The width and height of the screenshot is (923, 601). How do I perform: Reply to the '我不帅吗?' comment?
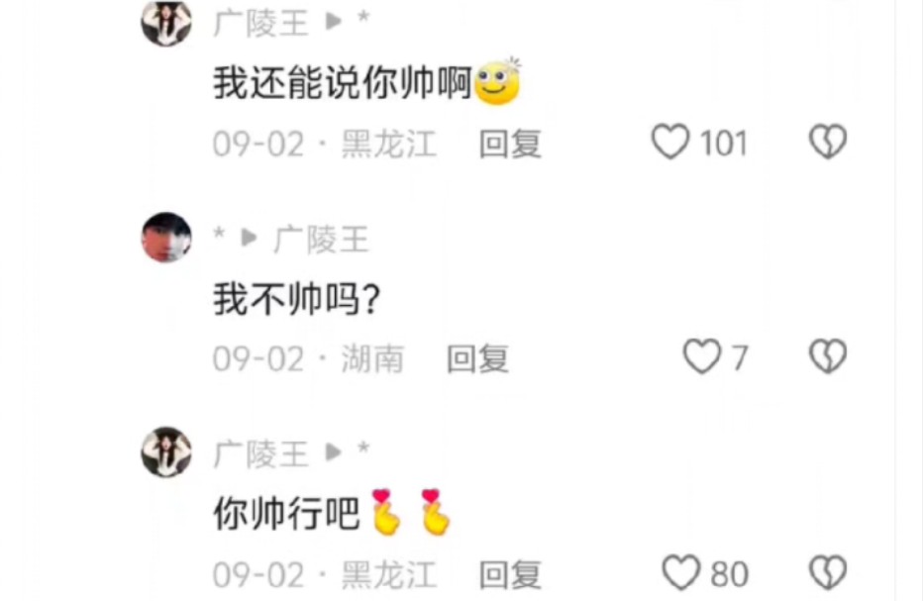477,358
